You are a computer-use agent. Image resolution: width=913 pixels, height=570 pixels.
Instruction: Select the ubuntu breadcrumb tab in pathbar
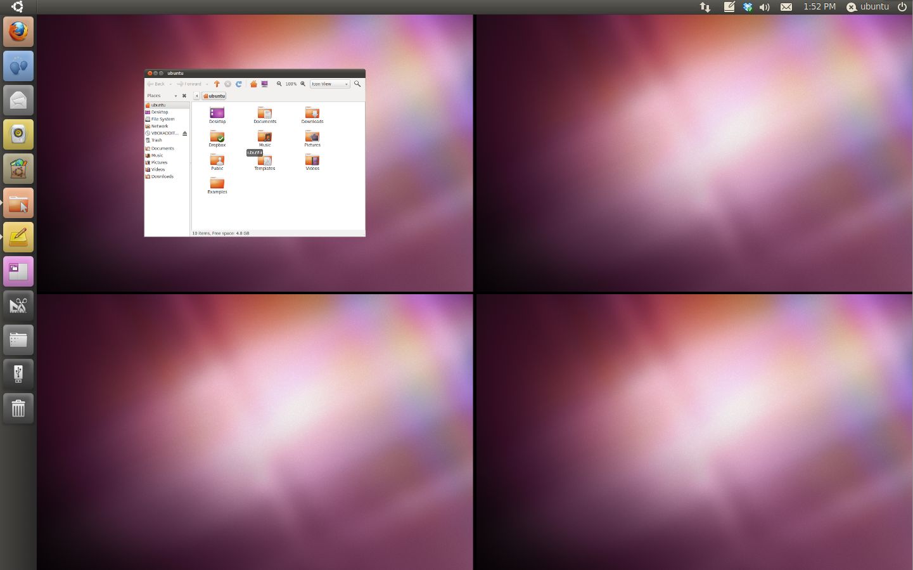pos(214,96)
